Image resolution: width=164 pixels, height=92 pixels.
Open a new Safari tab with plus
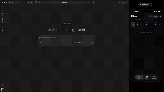point(123,2)
